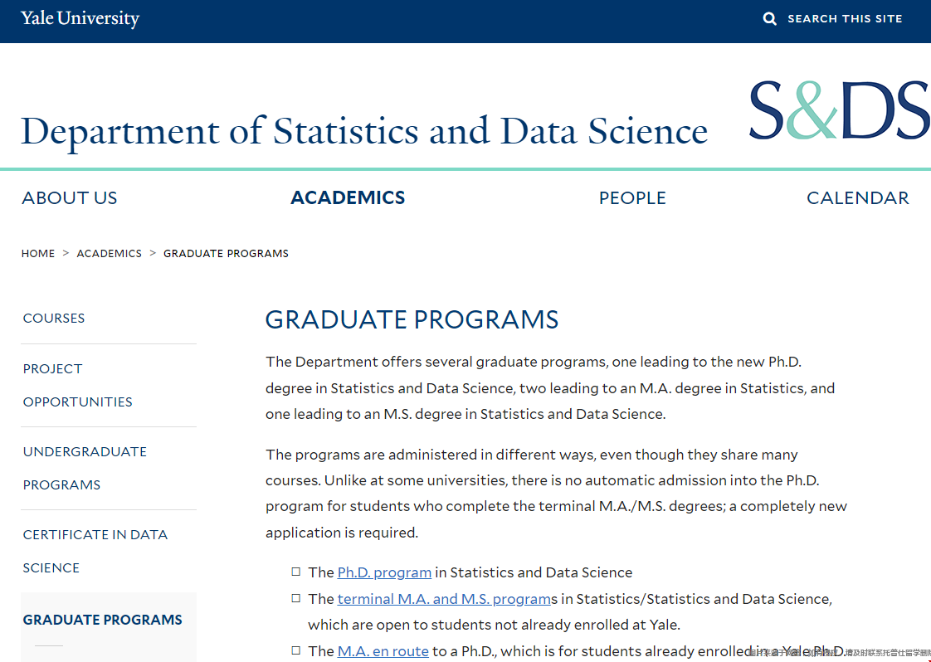Follow the terminal M.A. and M.S. programs link
The height and width of the screenshot is (662, 931).
(444, 598)
